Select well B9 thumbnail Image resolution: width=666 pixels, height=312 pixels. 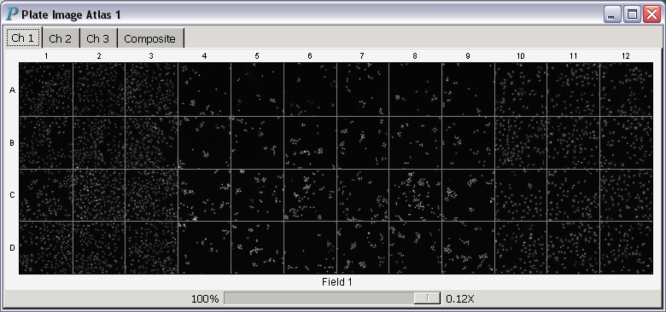[468, 142]
